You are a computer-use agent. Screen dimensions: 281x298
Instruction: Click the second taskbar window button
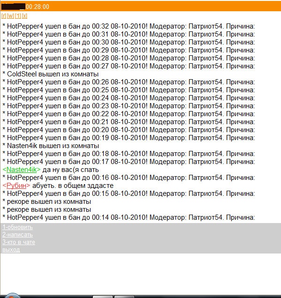tap(124, 297)
